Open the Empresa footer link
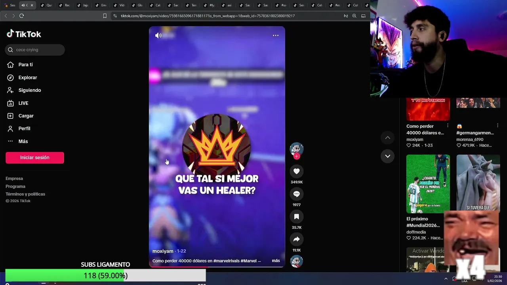This screenshot has width=507, height=285. [14, 179]
